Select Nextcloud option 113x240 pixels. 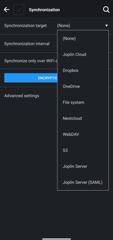83,118
